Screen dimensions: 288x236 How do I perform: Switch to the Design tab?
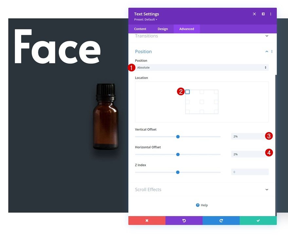tap(163, 29)
